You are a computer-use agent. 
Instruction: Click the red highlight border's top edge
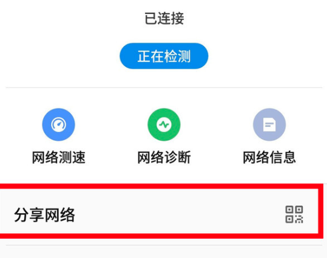(x=161, y=186)
